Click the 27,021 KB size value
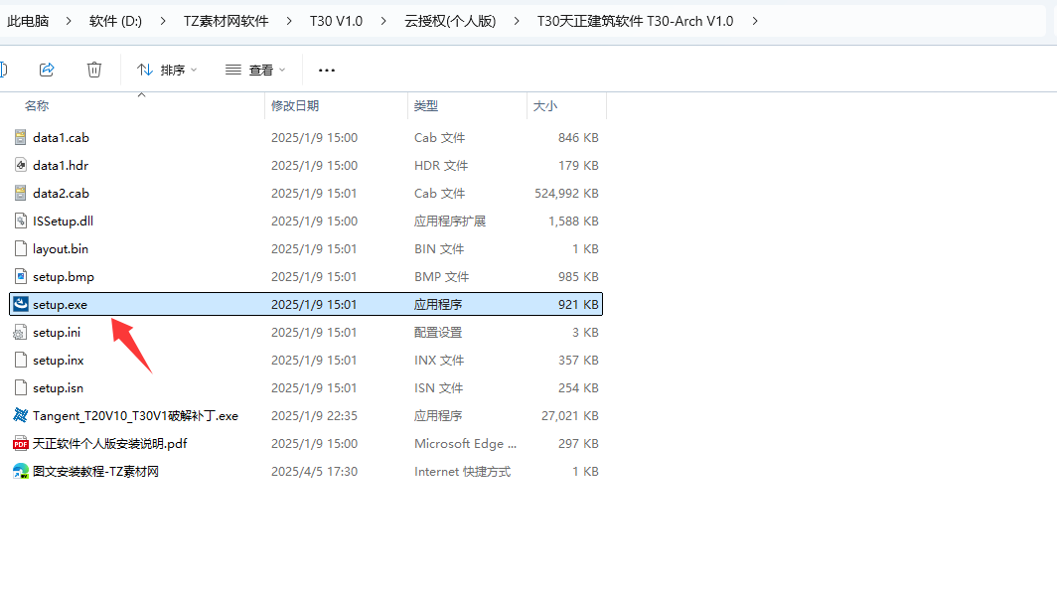 [x=569, y=416]
